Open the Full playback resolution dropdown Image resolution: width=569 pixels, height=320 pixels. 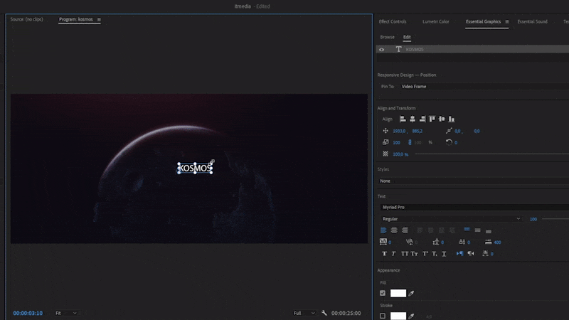304,313
